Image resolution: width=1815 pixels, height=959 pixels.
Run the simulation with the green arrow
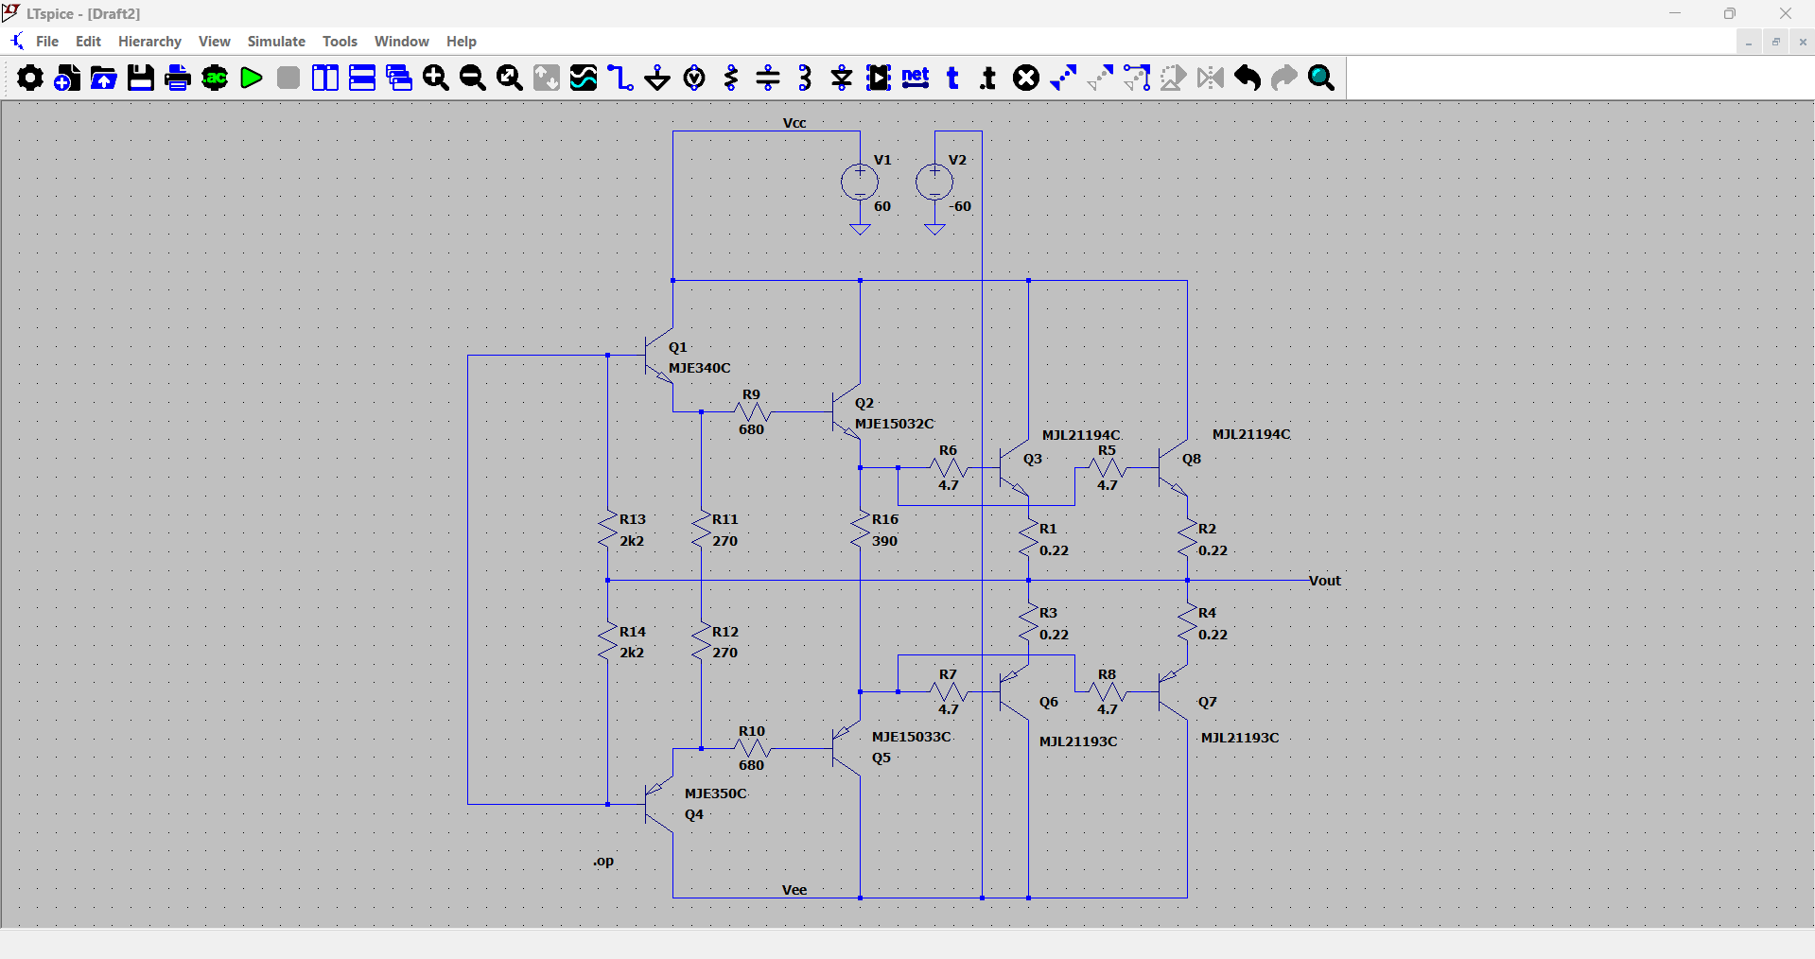252,78
